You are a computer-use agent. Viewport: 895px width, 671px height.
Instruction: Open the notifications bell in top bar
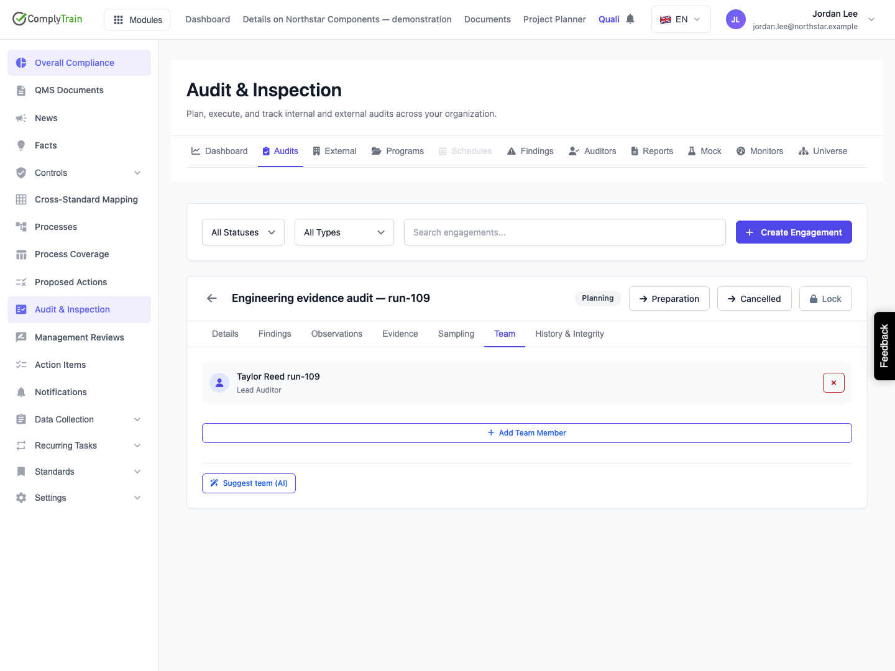pos(630,19)
